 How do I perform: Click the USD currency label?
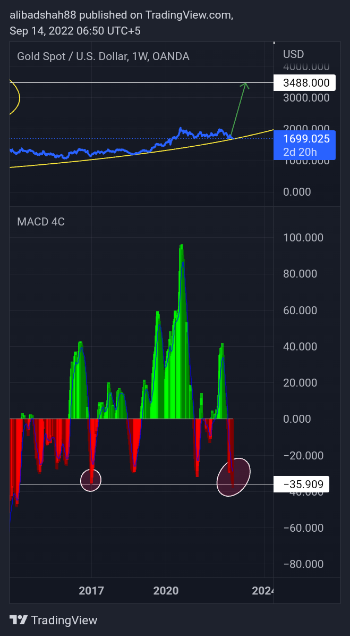click(x=293, y=54)
